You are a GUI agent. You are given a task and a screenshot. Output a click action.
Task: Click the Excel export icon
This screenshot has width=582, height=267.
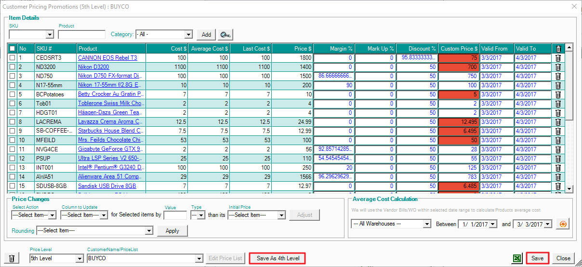click(517, 258)
